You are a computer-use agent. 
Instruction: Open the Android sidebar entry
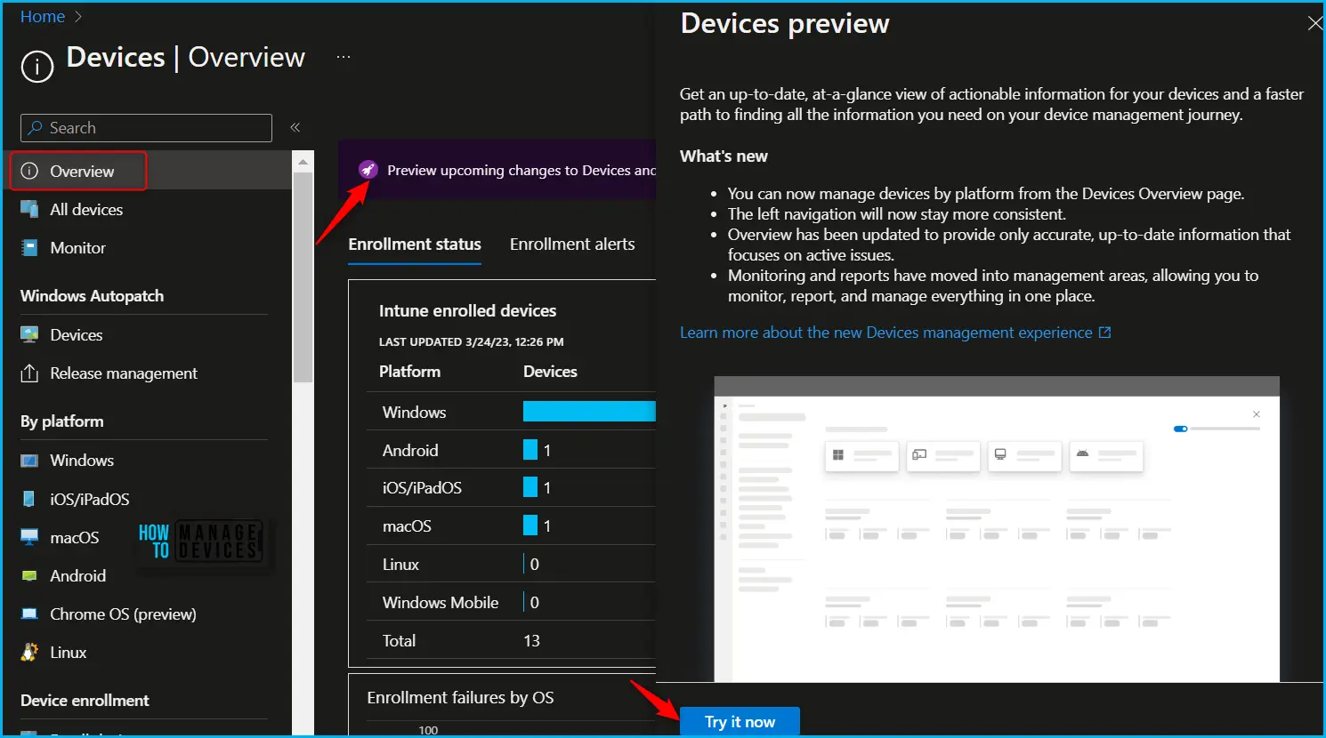[x=77, y=576]
